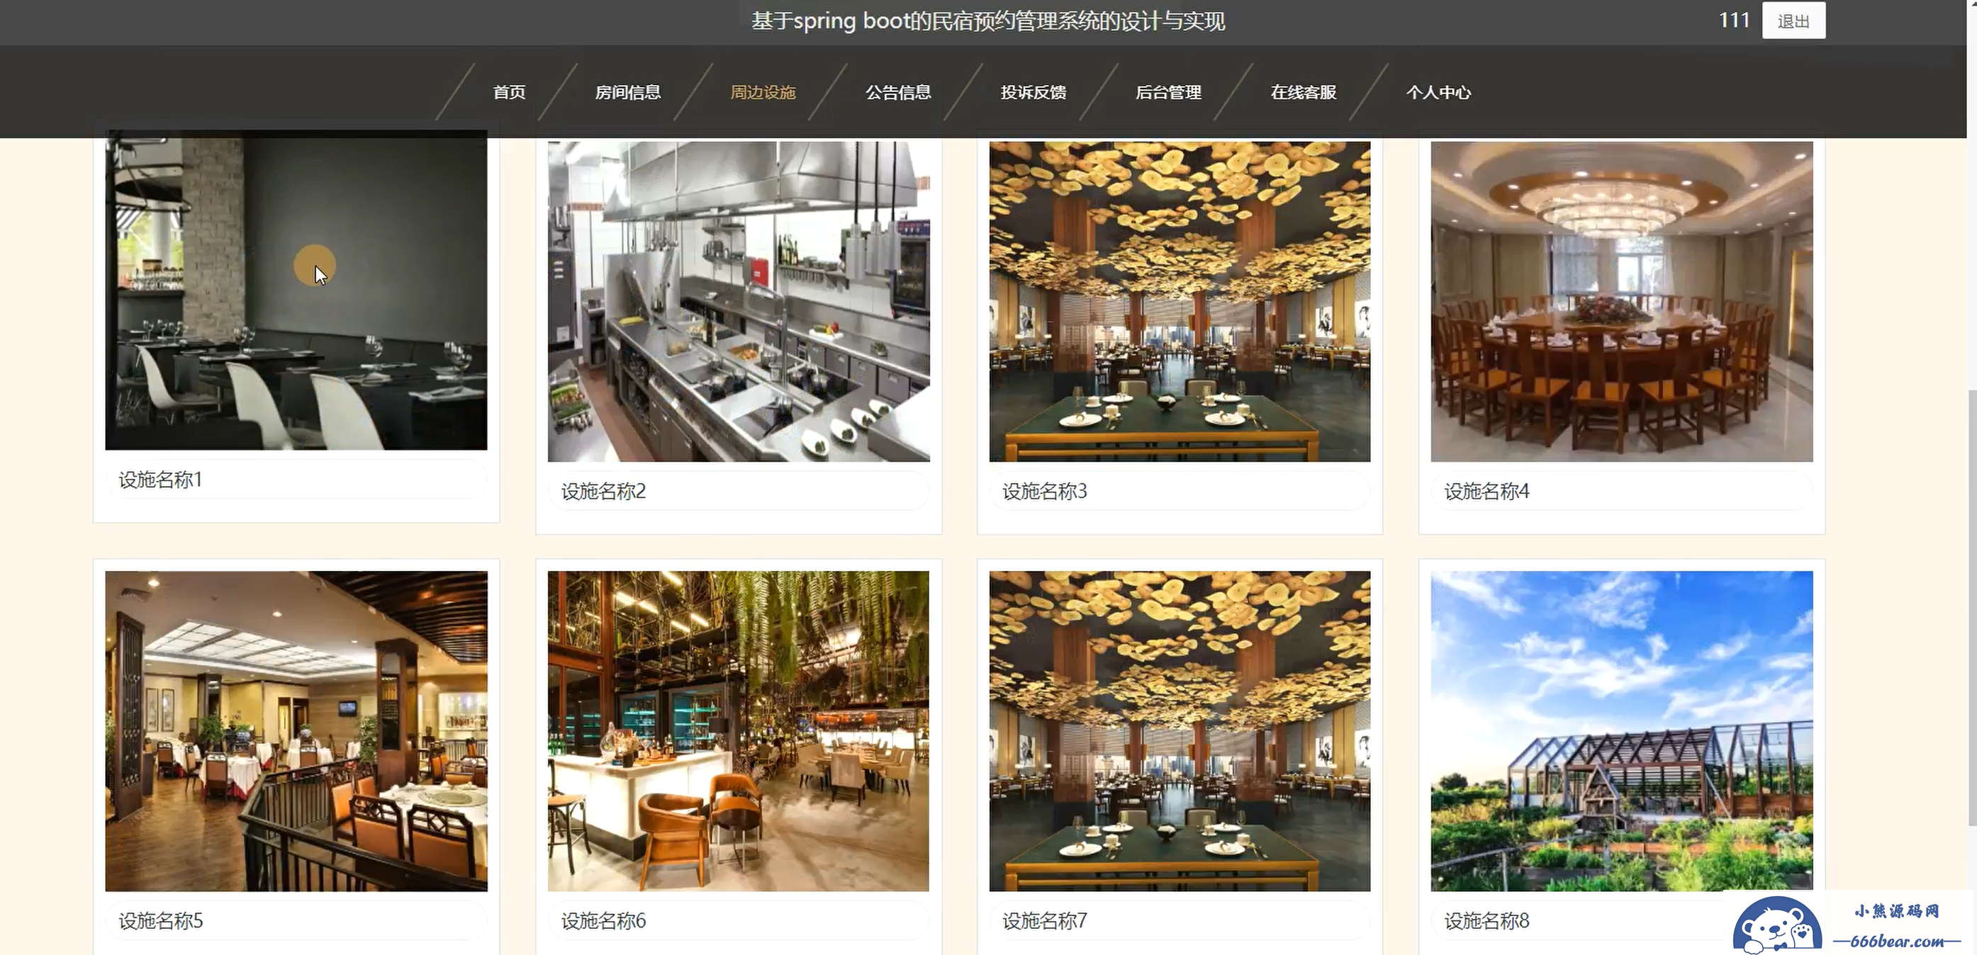1977x955 pixels.
Task: Click the 设施名称5 title text
Action: pos(160,921)
